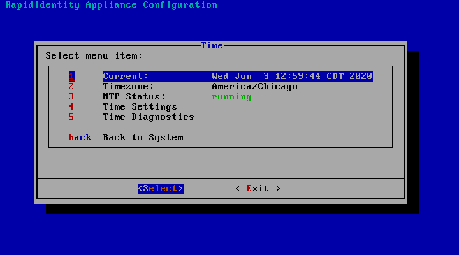This screenshot has height=255, width=459.
Task: Click the red number 2 shortcut
Action: point(71,87)
